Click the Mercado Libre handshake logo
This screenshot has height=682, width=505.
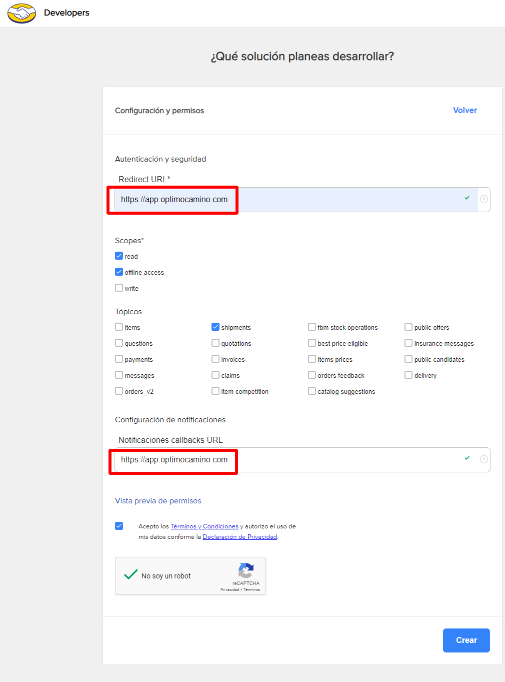pyautogui.click(x=21, y=14)
